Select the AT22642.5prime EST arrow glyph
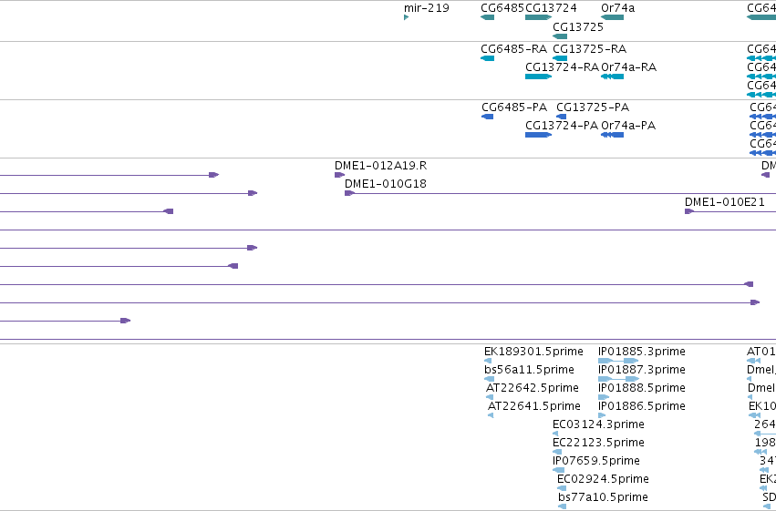Image resolution: width=776 pixels, height=511 pixels. tap(490, 397)
